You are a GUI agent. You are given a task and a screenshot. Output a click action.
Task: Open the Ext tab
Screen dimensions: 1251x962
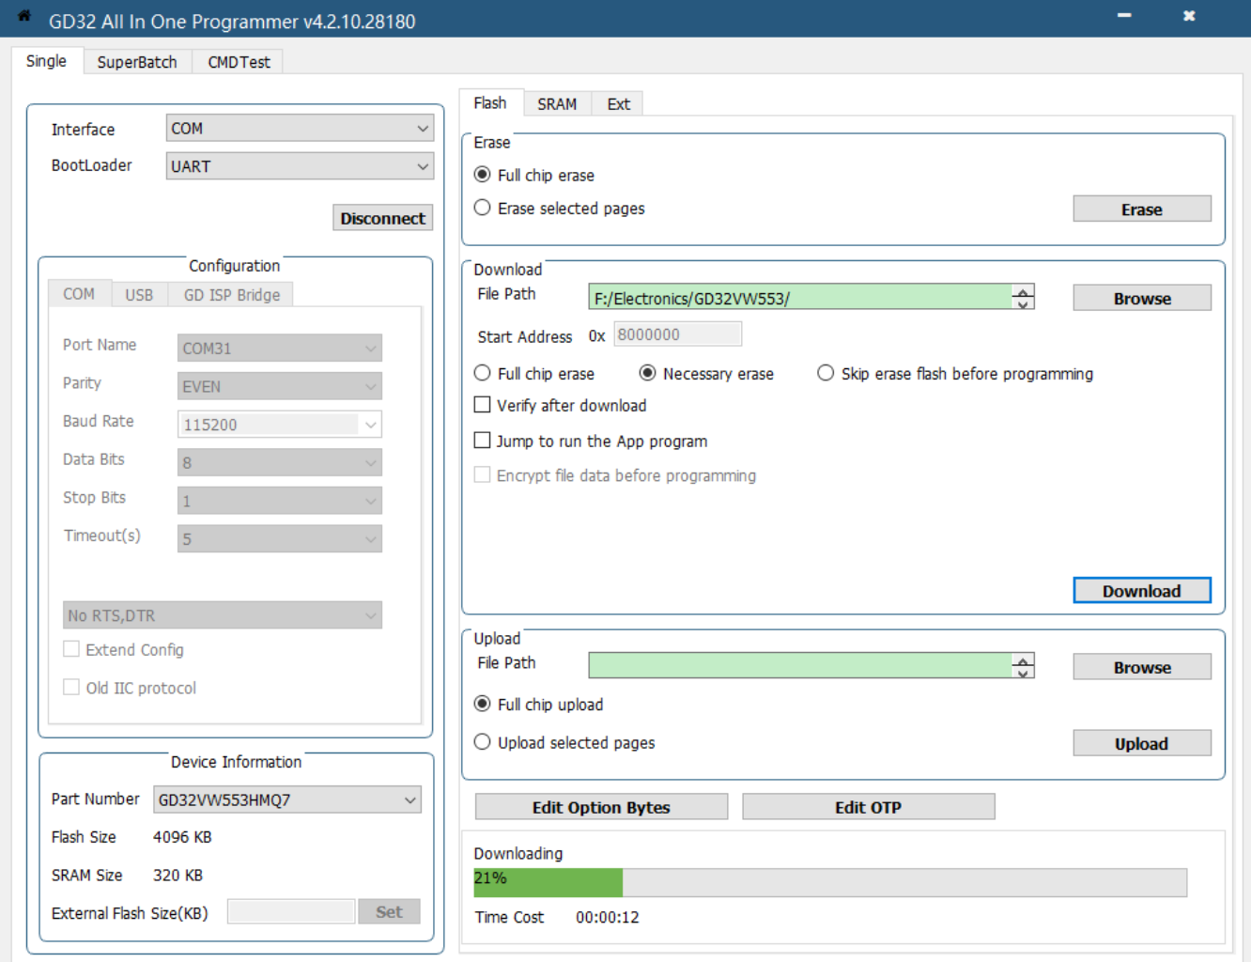pos(618,104)
